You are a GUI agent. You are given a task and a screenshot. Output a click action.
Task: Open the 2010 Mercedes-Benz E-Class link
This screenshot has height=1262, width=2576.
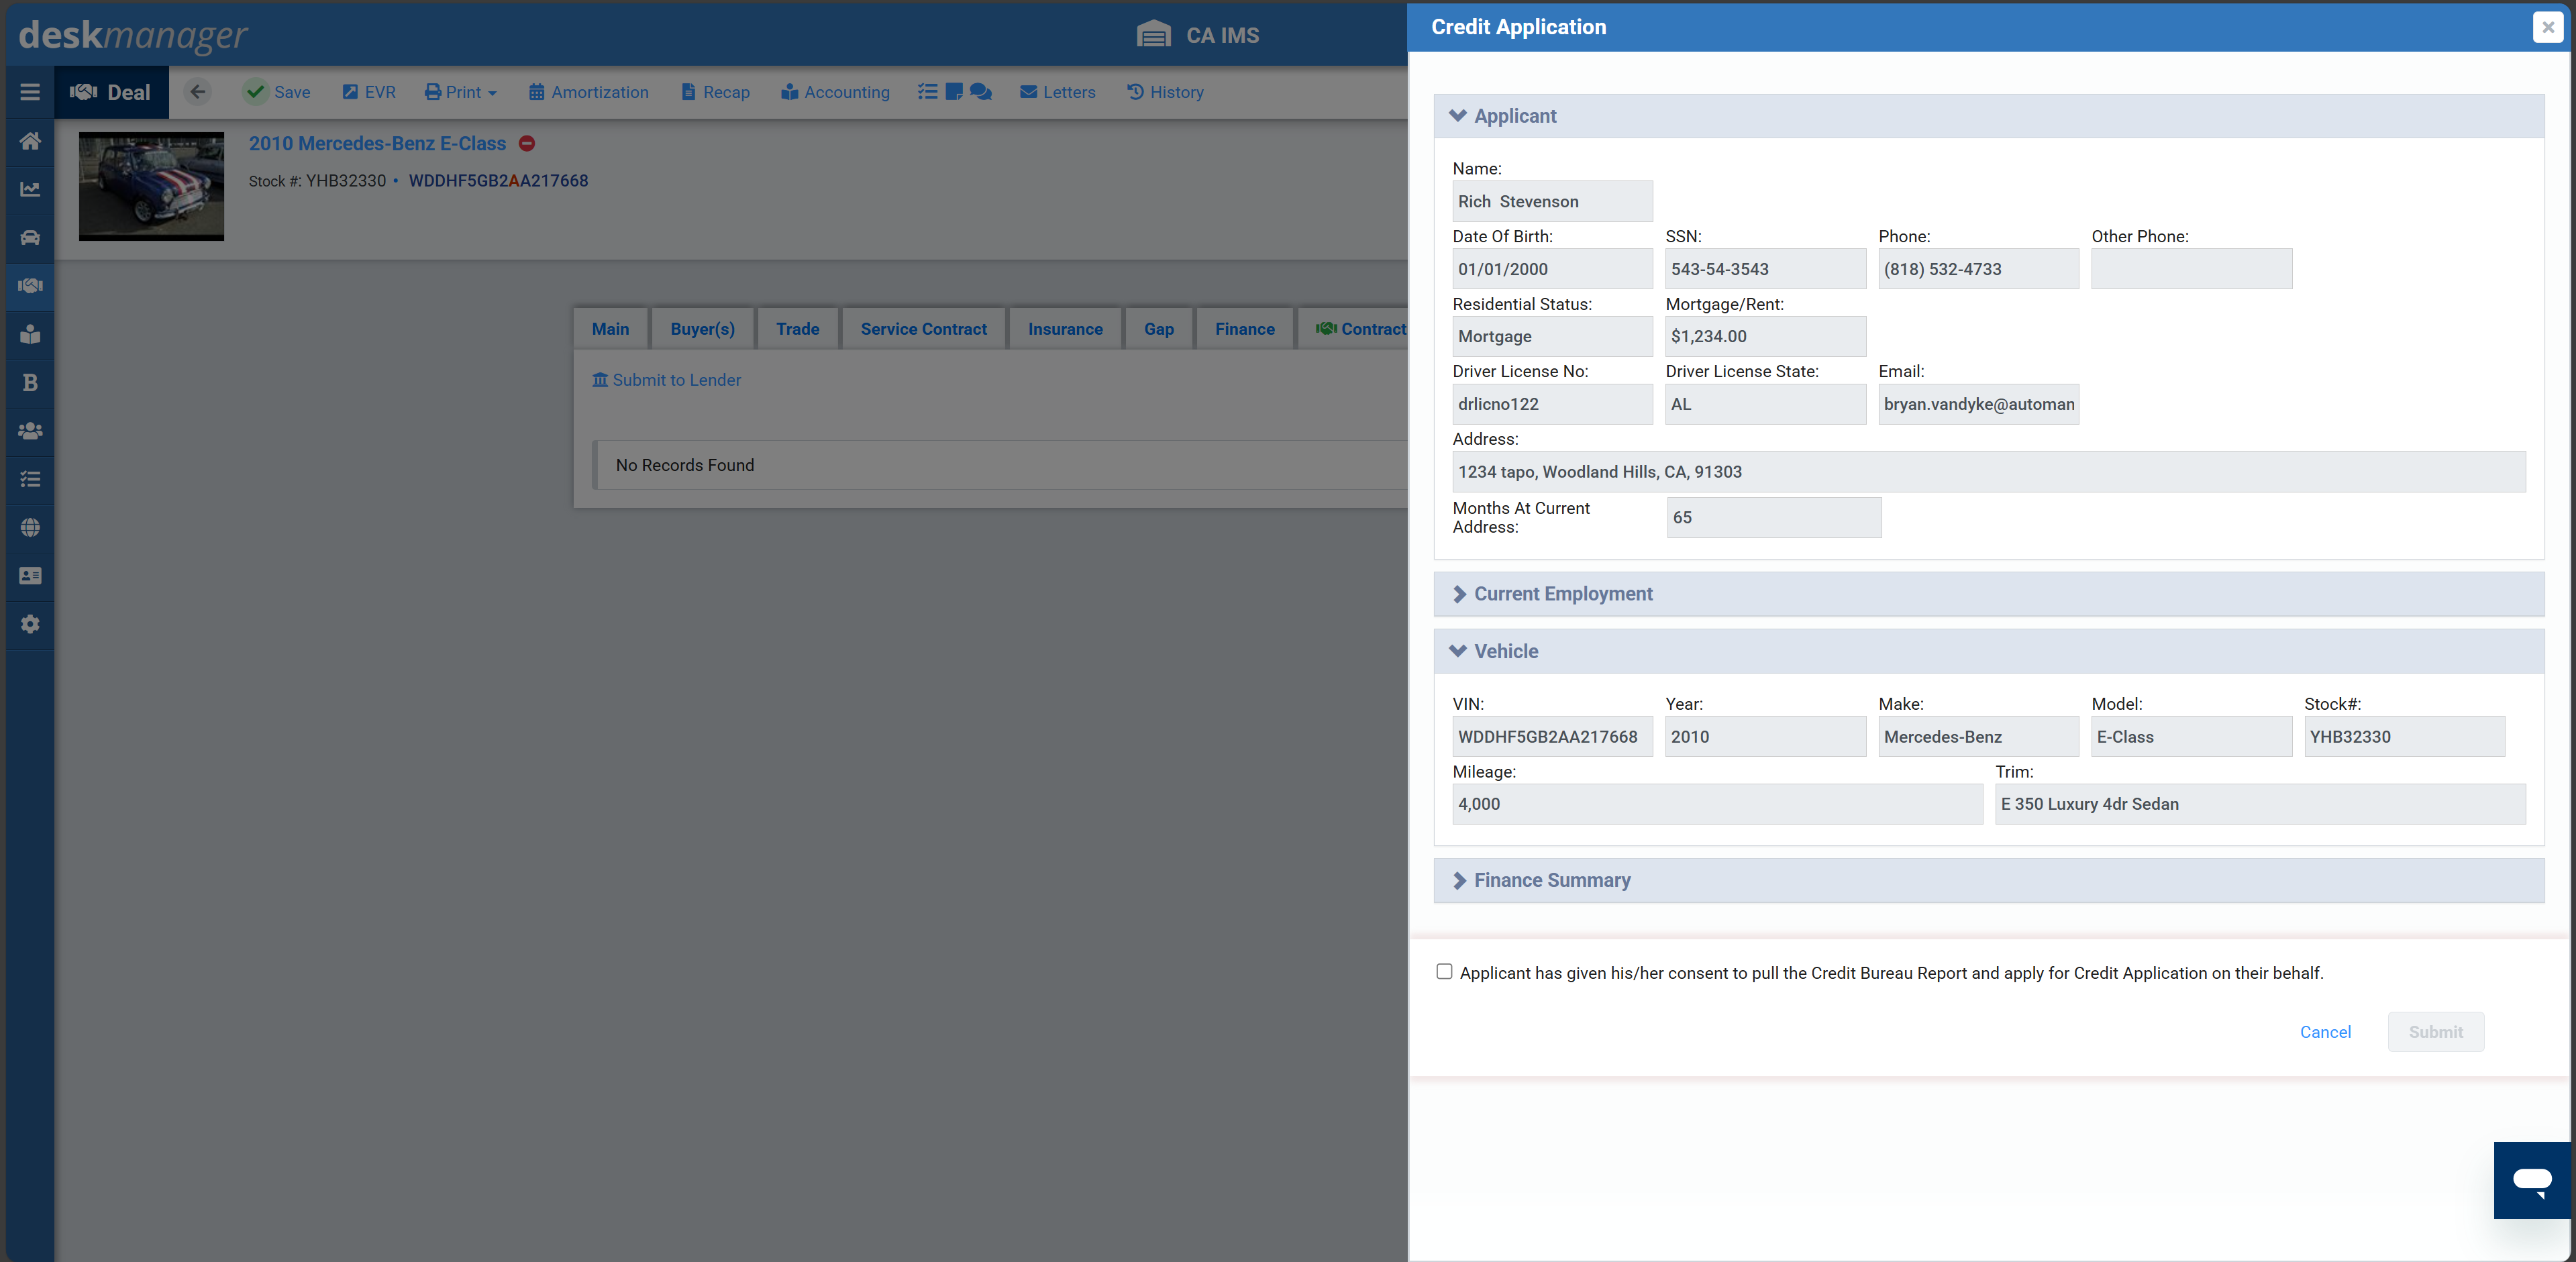(377, 143)
